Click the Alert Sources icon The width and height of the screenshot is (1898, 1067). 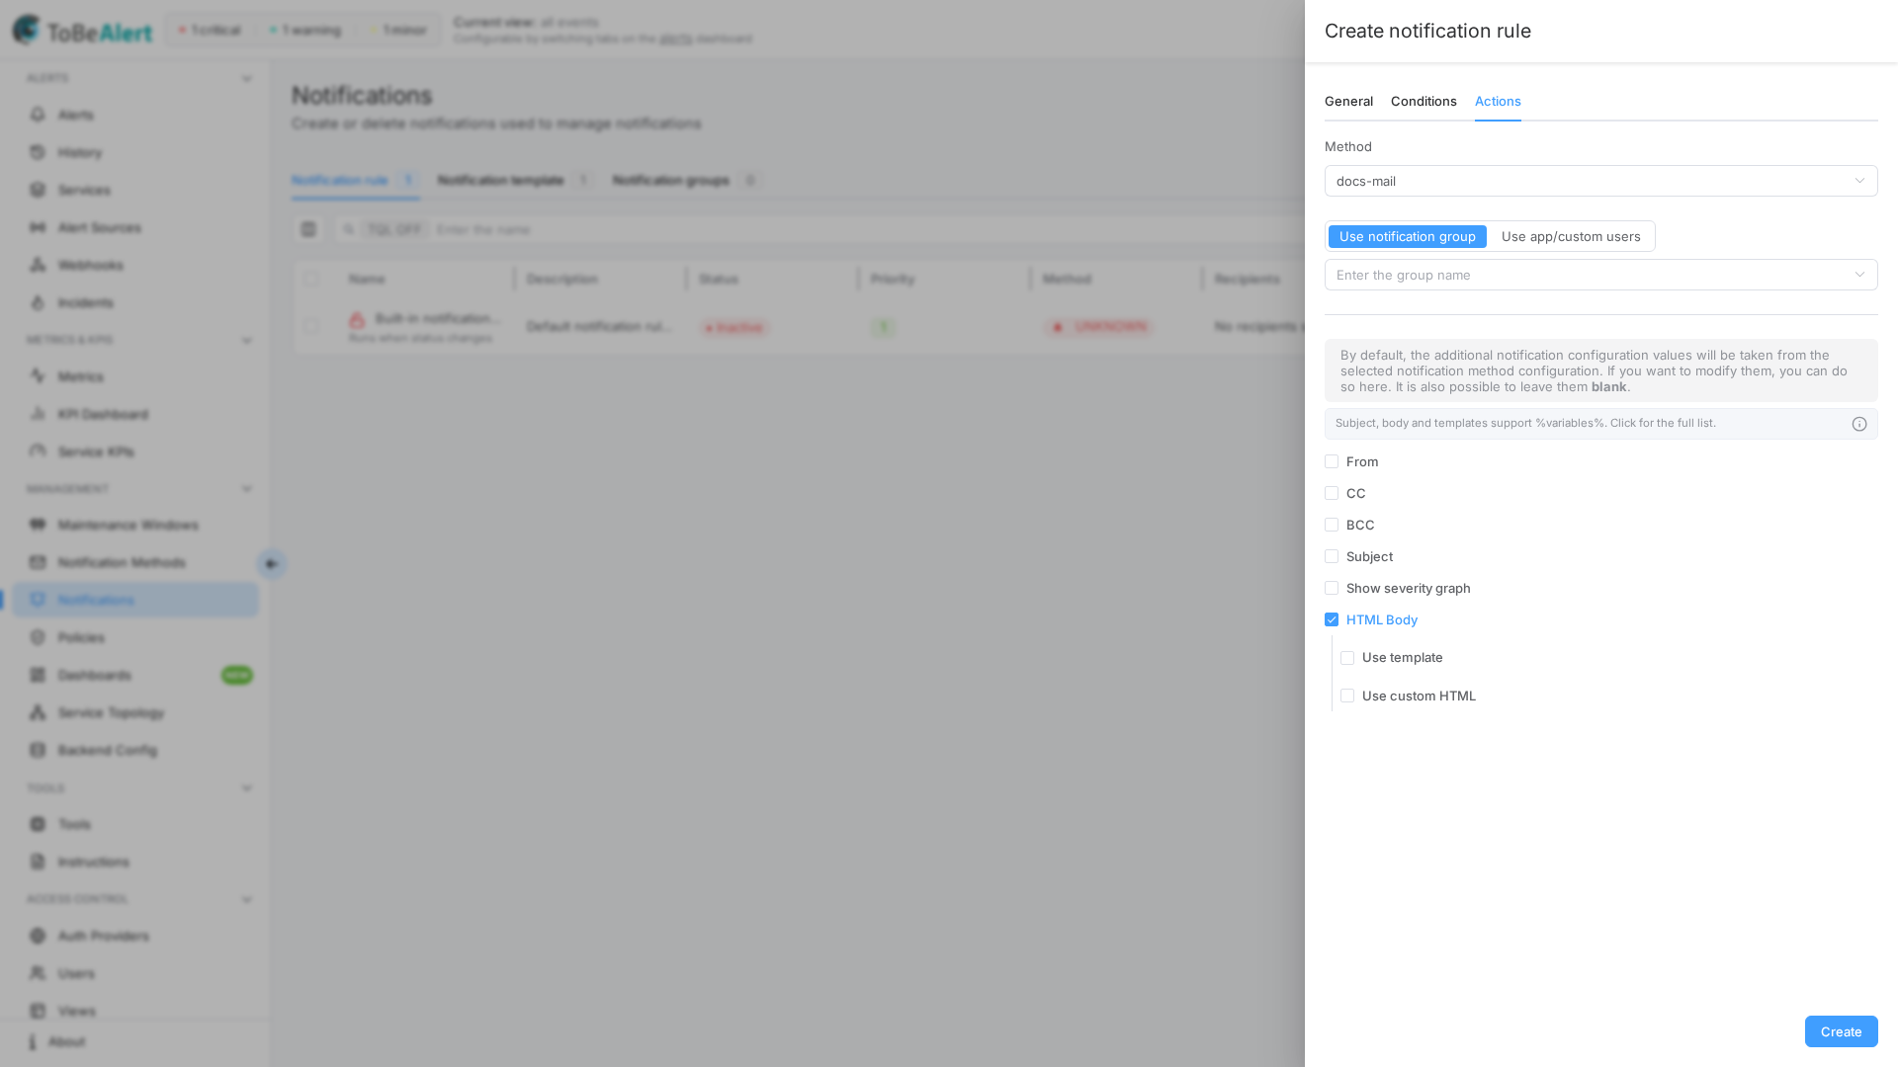coord(38,227)
